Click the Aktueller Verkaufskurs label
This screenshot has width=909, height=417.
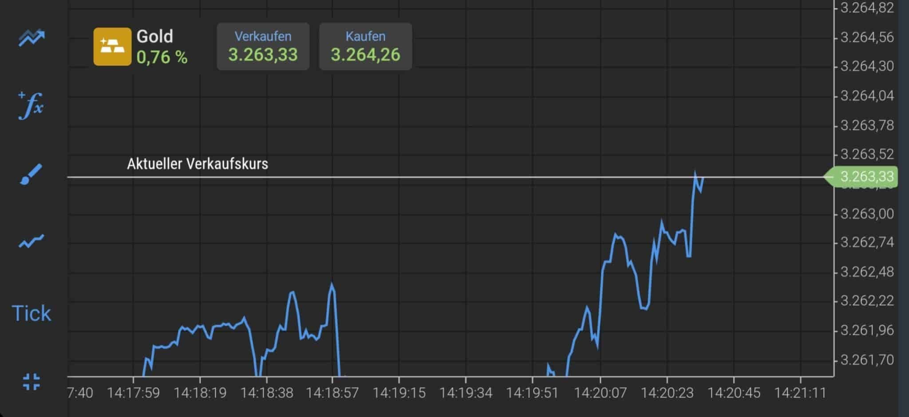click(x=198, y=164)
